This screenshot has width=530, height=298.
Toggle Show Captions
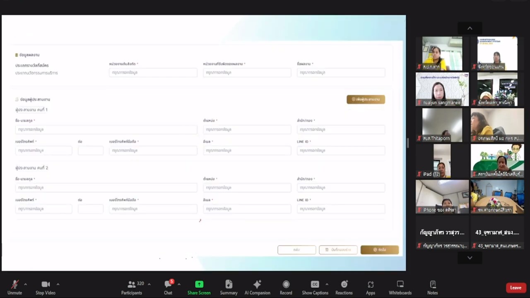315,284
